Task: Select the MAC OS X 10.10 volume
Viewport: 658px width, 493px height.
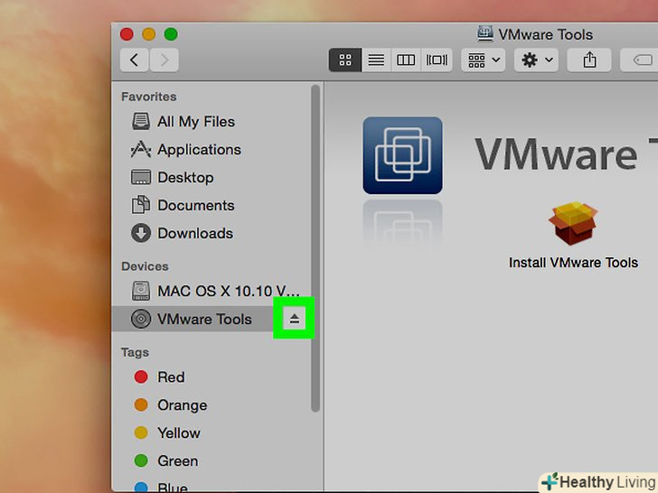Action: [x=211, y=291]
